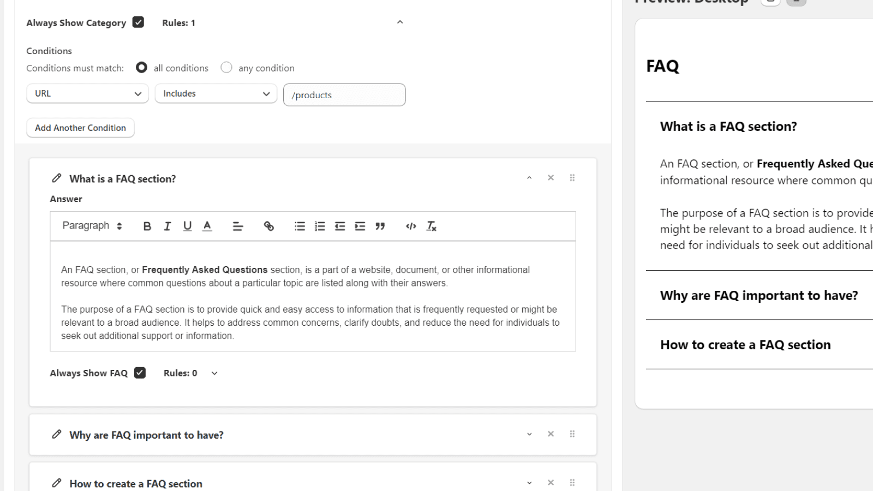Open the text color picker
873x491 pixels.
pos(207,226)
